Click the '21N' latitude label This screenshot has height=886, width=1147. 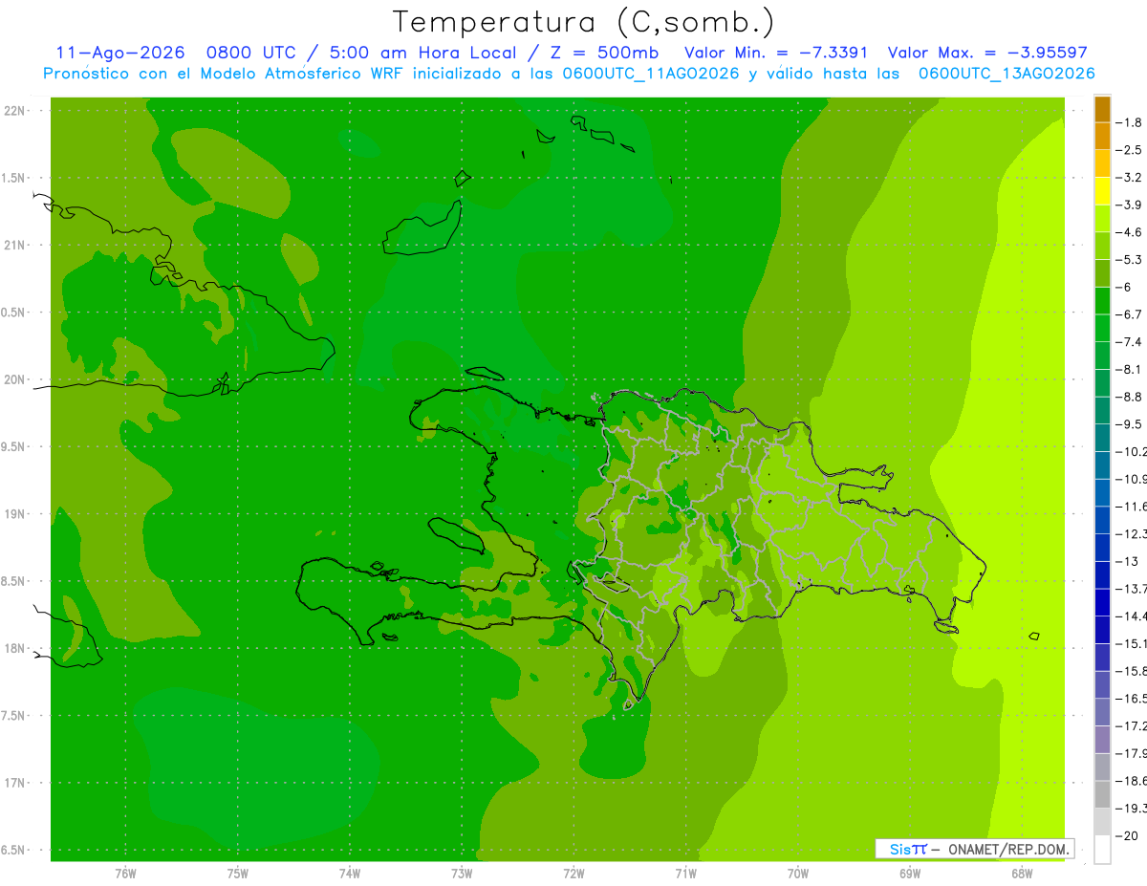coord(14,246)
